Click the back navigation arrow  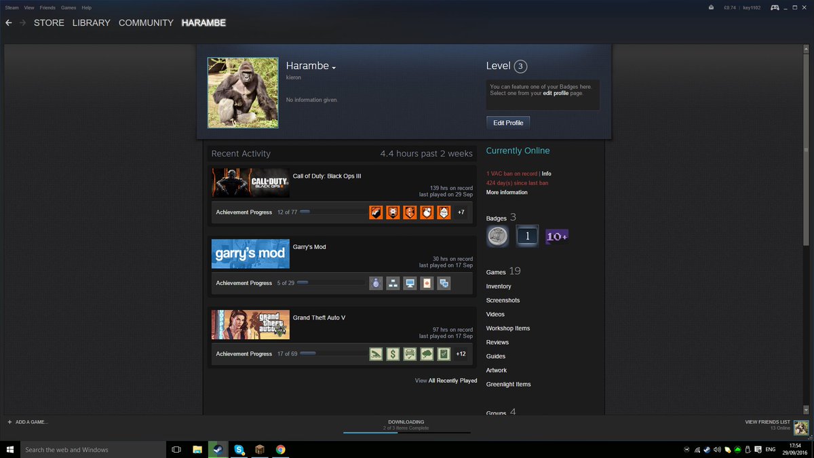tap(9, 22)
